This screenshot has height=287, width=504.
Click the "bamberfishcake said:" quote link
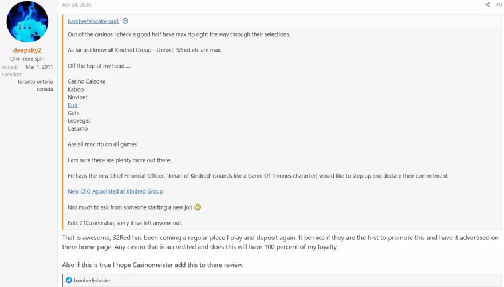93,21
